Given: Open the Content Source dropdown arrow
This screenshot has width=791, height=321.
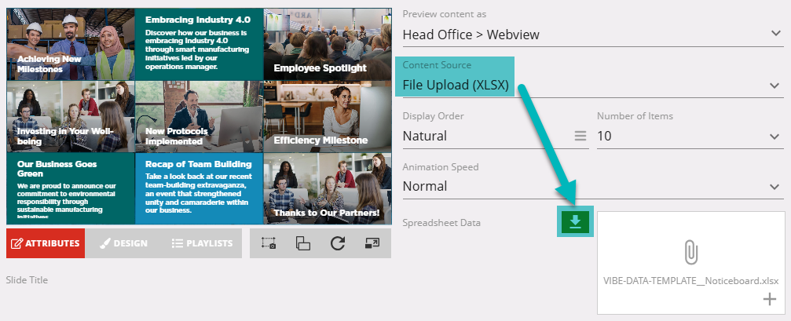Looking at the screenshot, I should point(775,86).
